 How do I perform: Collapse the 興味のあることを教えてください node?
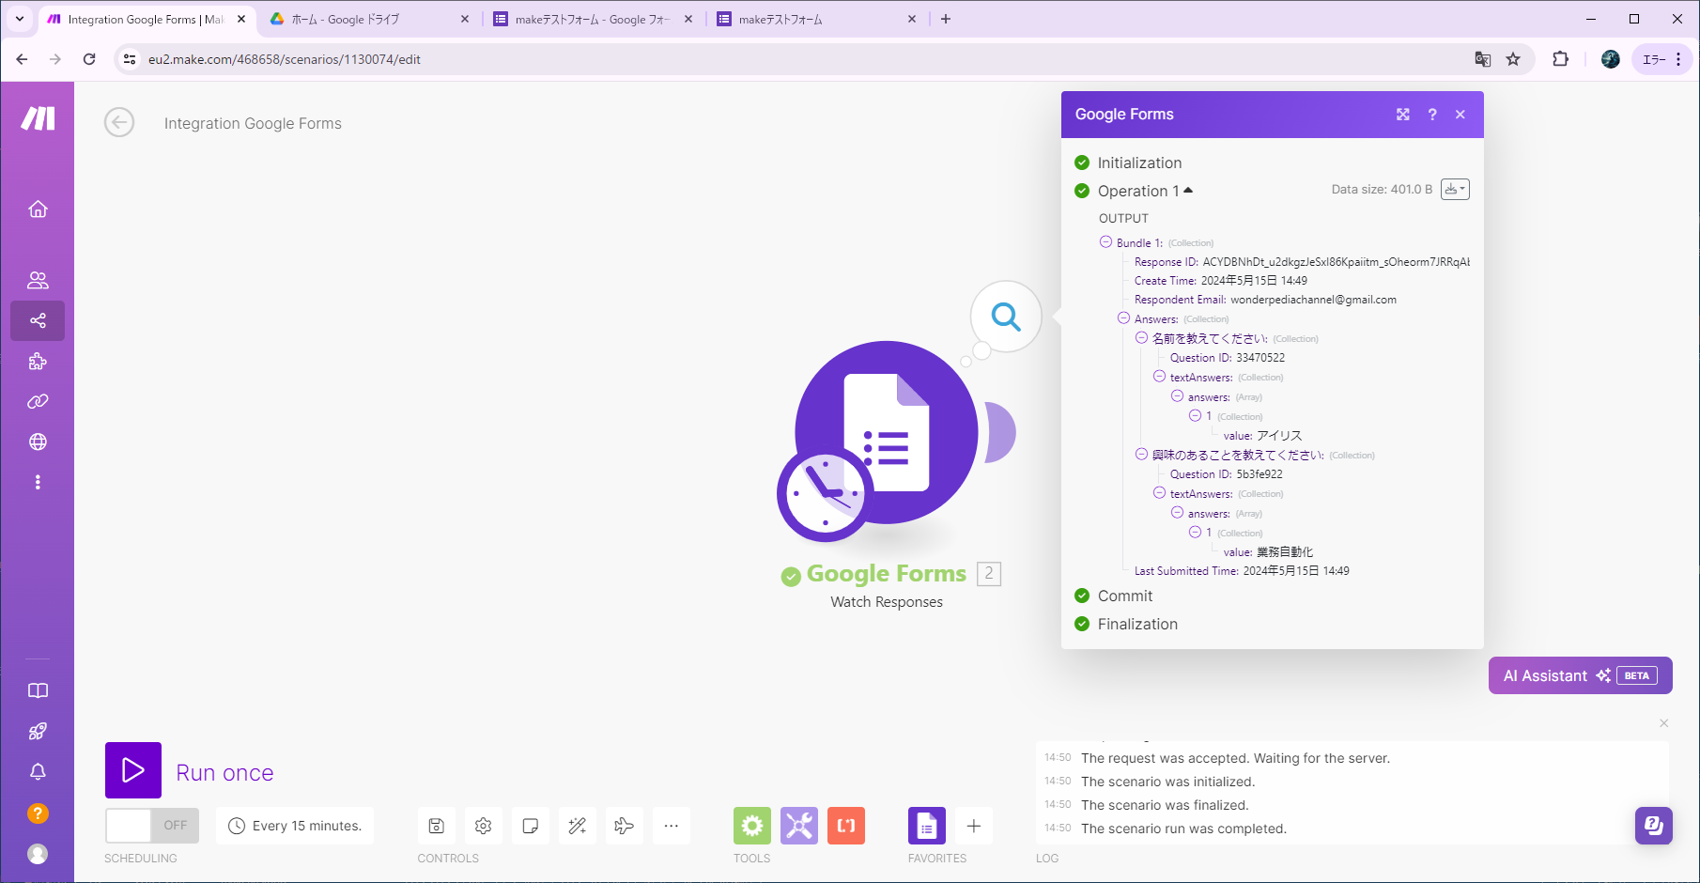pos(1141,455)
